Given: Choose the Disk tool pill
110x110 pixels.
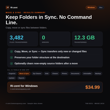Looking at the screenshot, I should click(x=47, y=74).
